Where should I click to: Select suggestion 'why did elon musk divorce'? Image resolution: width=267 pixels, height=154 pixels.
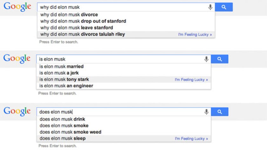click(x=69, y=15)
